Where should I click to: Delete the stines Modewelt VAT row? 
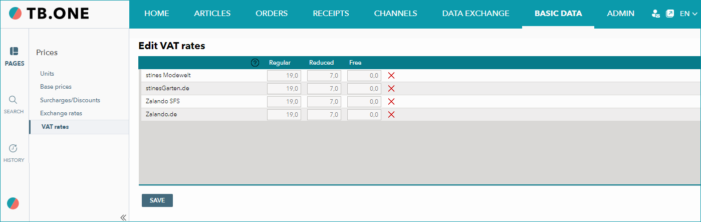pos(392,76)
